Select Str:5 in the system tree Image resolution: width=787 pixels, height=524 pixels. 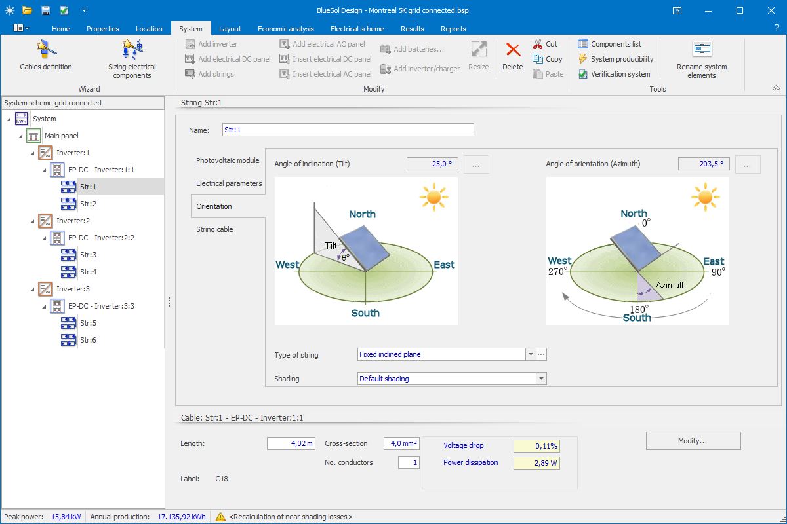(88, 323)
